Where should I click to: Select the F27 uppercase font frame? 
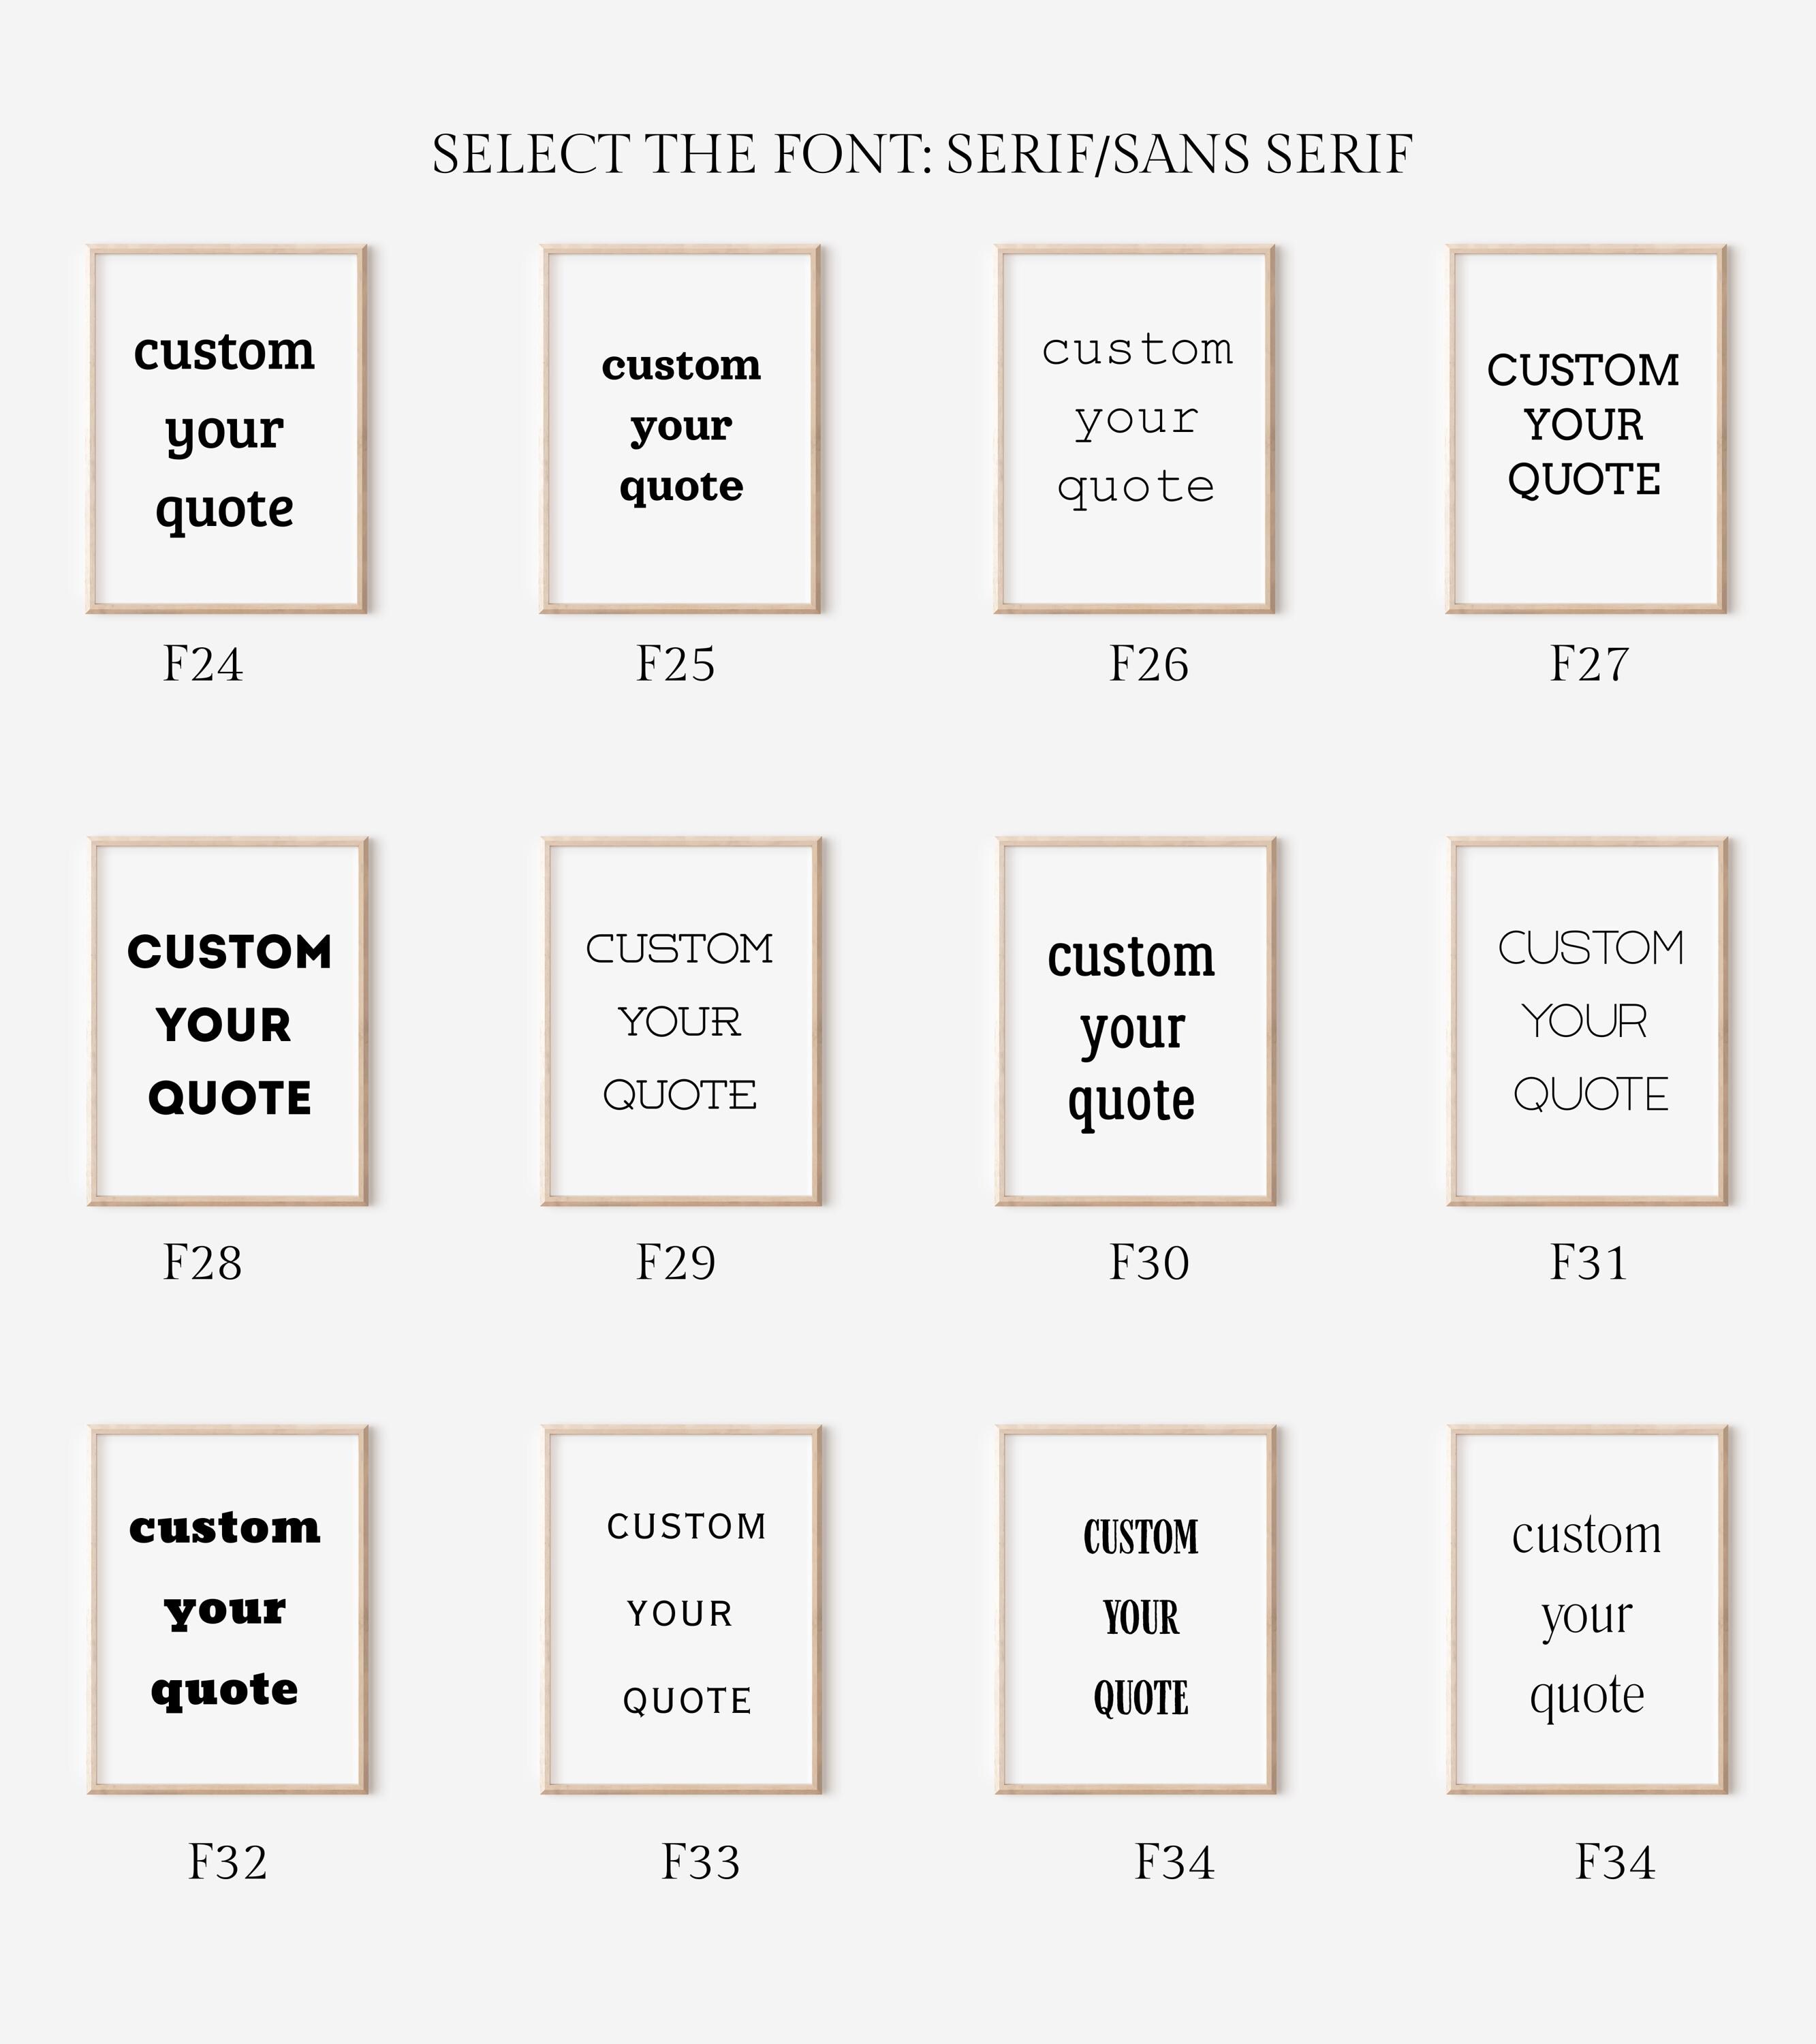pyautogui.click(x=1587, y=429)
